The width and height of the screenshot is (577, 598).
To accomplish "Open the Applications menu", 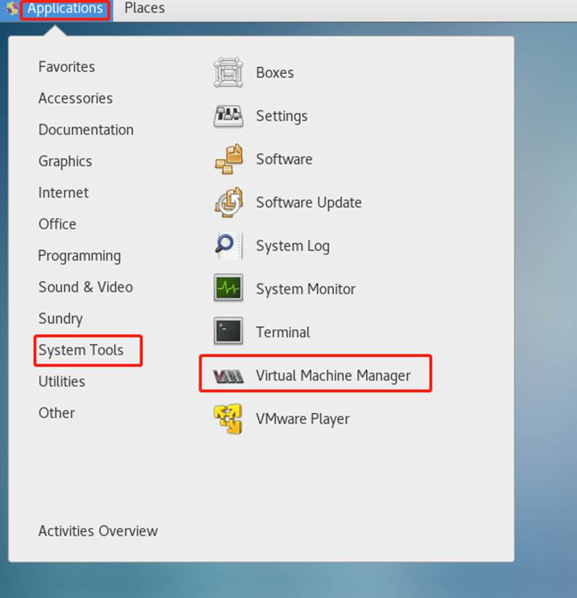I will tap(65, 8).
